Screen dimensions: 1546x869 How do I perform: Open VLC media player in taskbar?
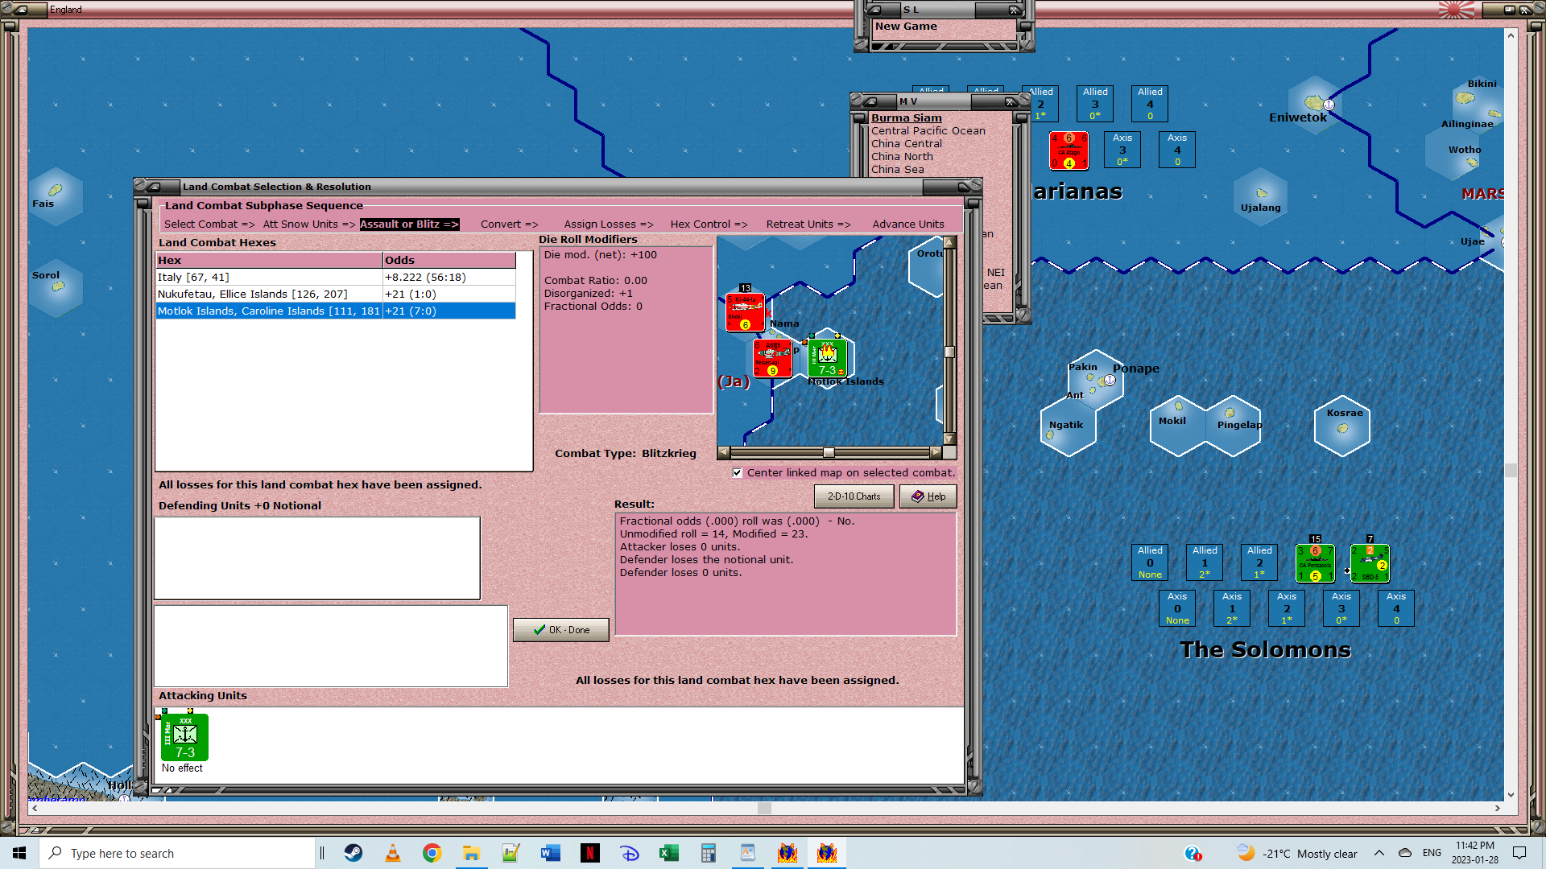click(x=393, y=853)
